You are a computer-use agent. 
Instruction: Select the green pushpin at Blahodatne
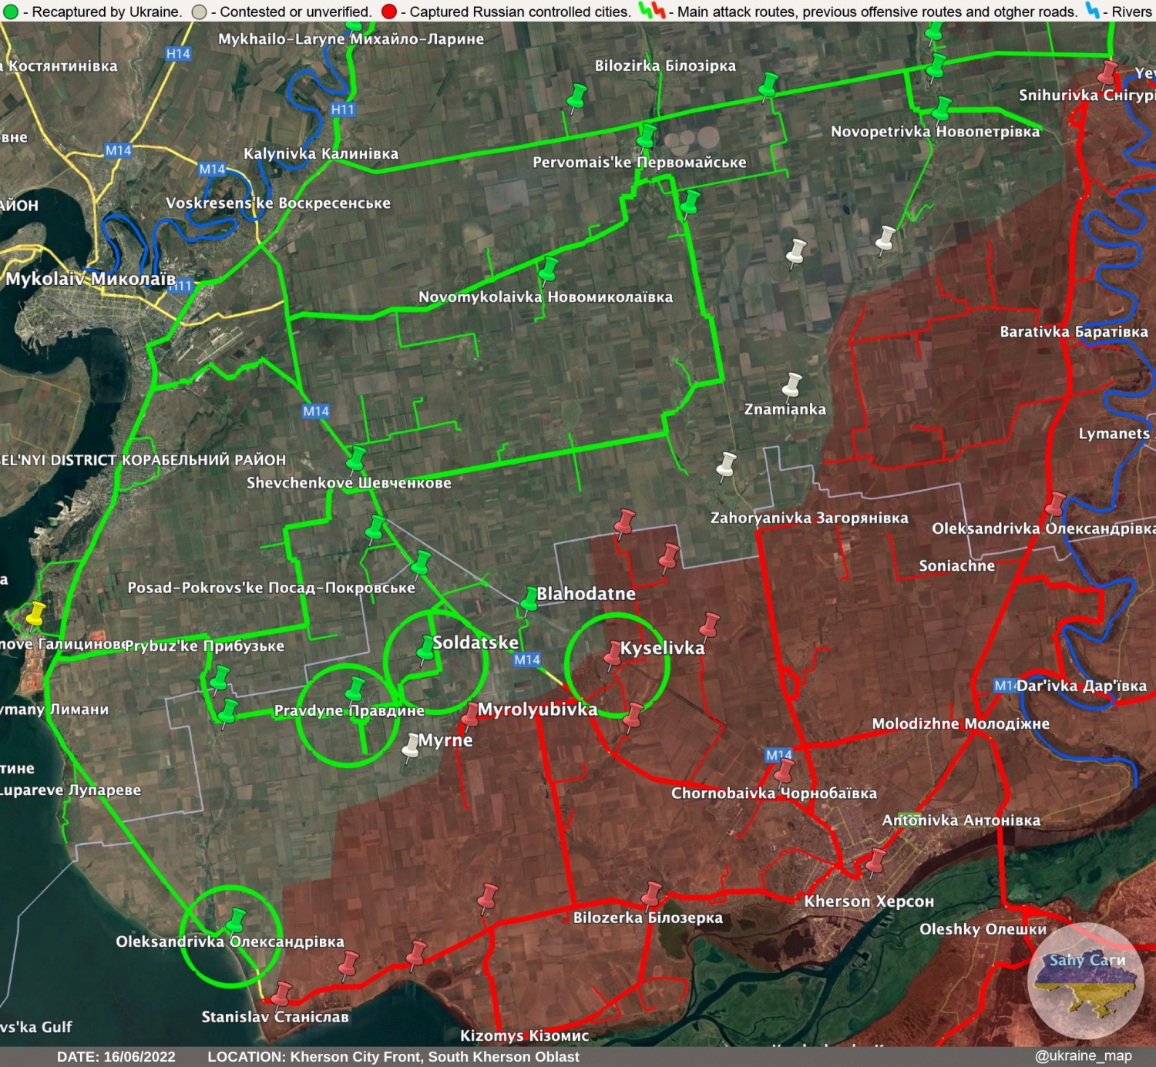[529, 598]
